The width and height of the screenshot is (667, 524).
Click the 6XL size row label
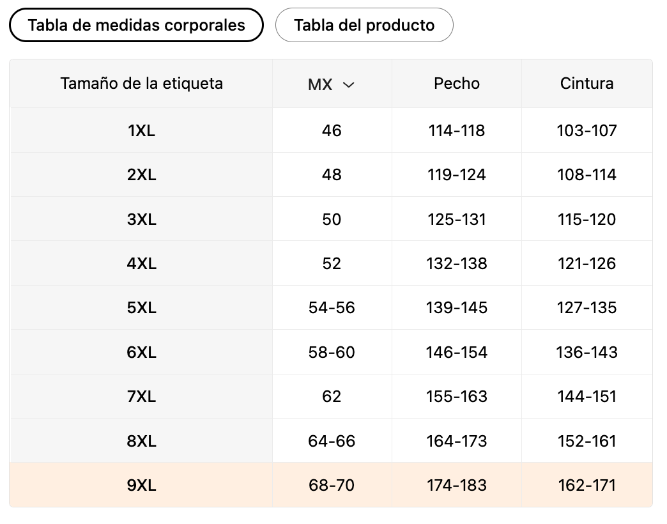141,353
